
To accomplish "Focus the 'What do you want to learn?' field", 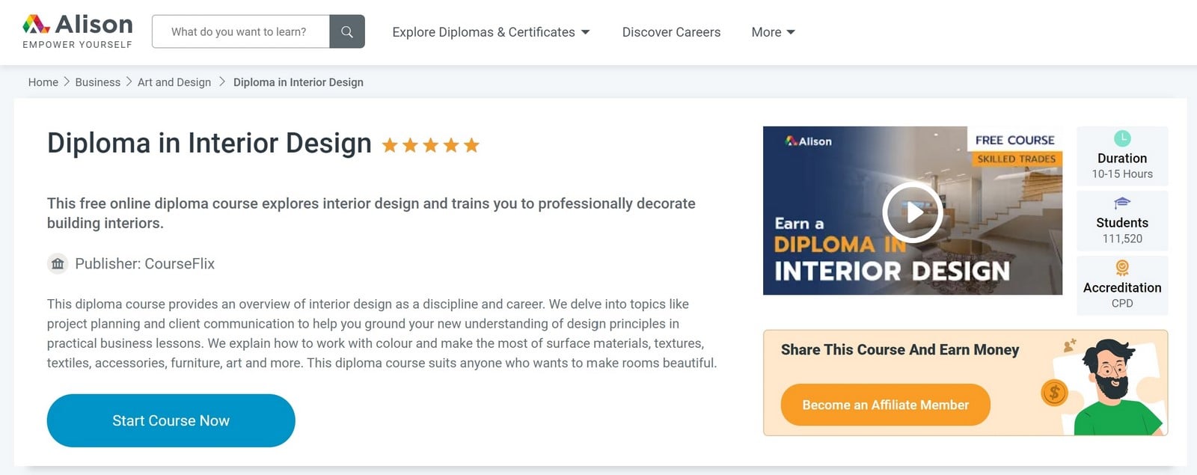I will [241, 31].
